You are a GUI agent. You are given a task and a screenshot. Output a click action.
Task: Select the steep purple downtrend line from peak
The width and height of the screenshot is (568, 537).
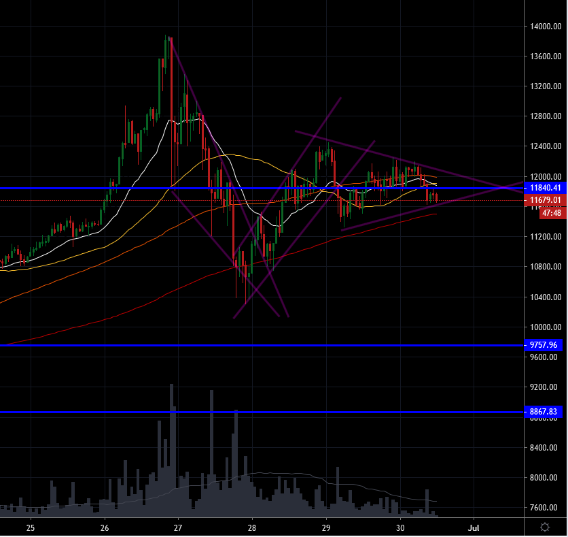click(x=230, y=178)
